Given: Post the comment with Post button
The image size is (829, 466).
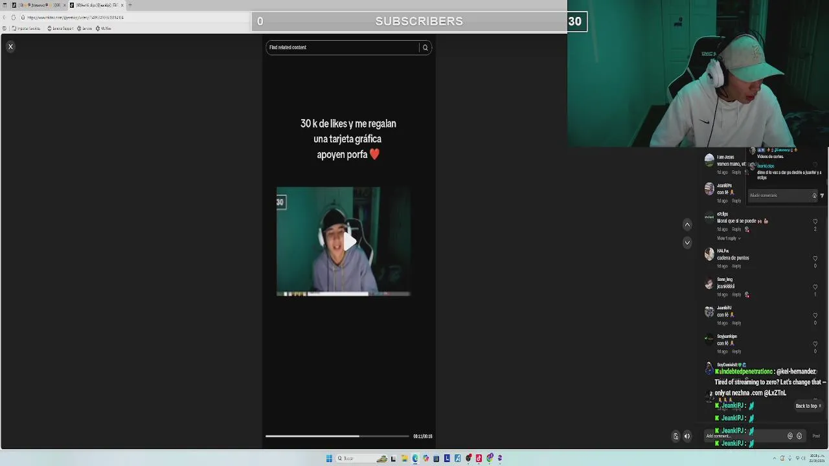Looking at the screenshot, I should (x=816, y=436).
